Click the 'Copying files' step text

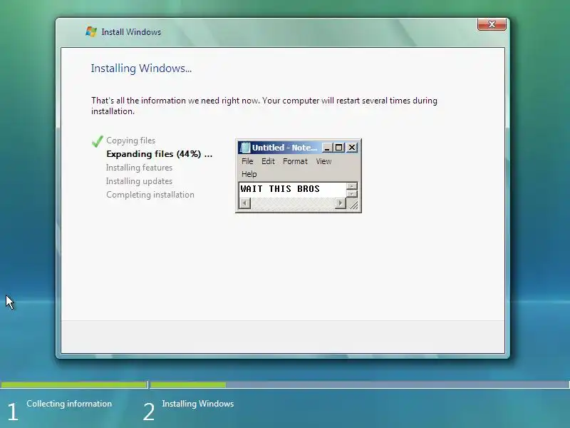click(x=130, y=141)
